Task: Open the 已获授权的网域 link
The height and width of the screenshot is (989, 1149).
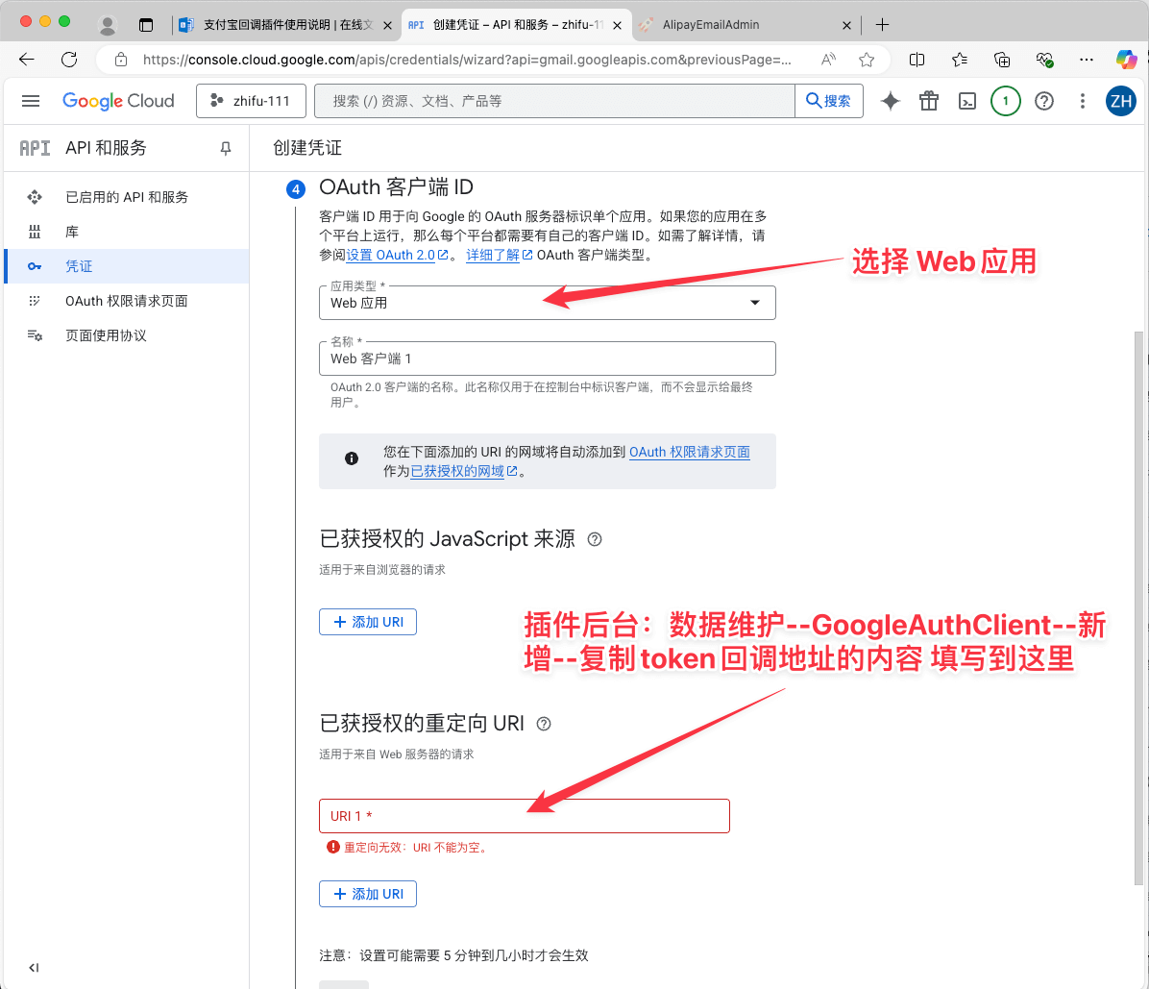Action: [464, 471]
